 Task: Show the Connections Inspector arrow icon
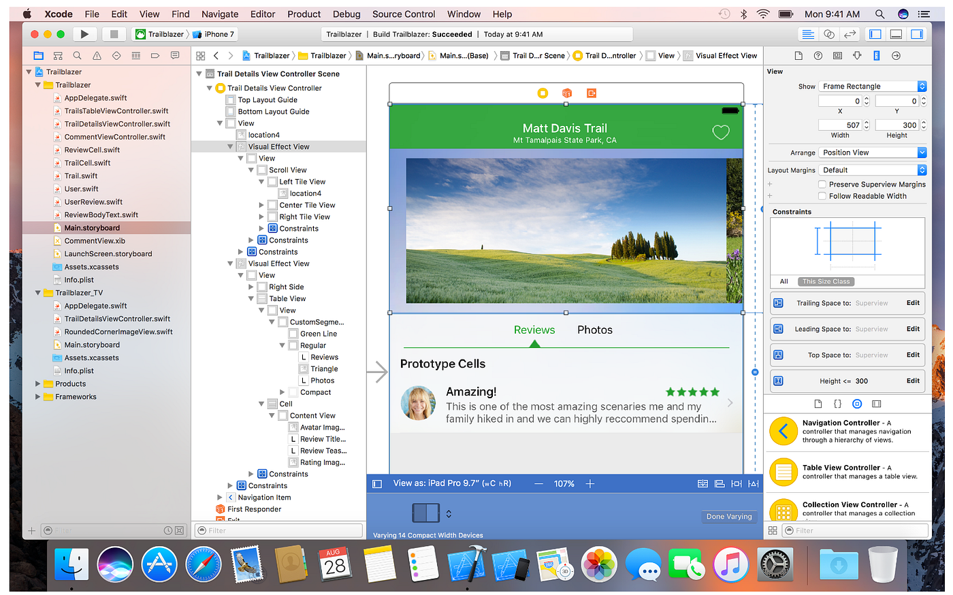tap(896, 55)
